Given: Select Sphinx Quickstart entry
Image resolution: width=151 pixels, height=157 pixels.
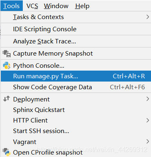Looking at the screenshot, I should coord(76,110).
